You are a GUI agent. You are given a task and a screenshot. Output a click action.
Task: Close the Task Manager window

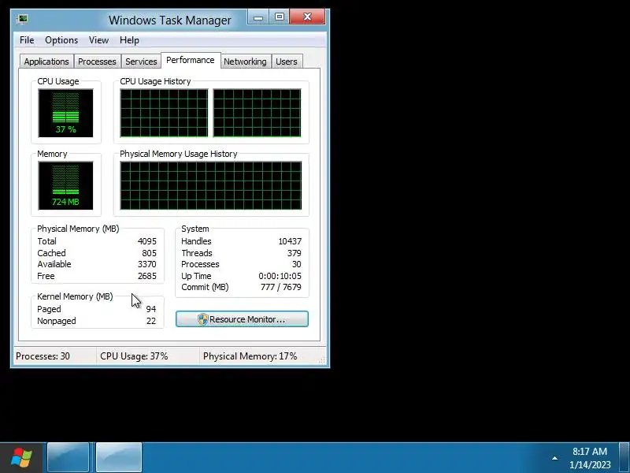click(x=307, y=17)
